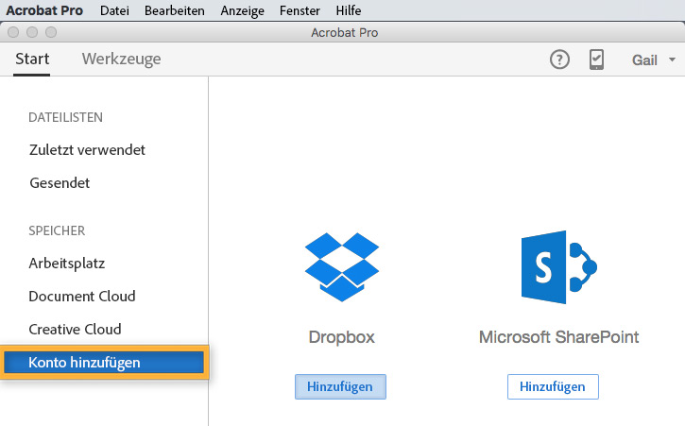685x426 pixels.
Task: Open the Fenster menu
Action: point(300,10)
